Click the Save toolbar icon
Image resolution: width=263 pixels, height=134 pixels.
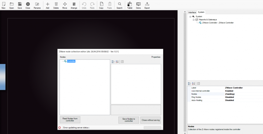20,5
